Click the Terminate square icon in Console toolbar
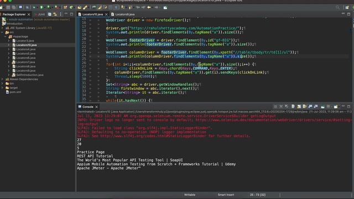The height and width of the screenshot is (199, 354). (x=275, y=107)
